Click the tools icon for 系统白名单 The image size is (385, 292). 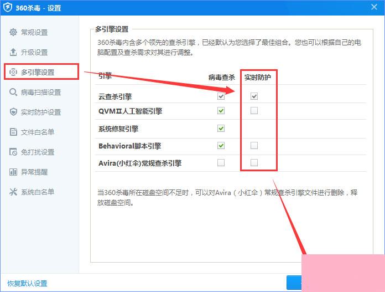13,192
